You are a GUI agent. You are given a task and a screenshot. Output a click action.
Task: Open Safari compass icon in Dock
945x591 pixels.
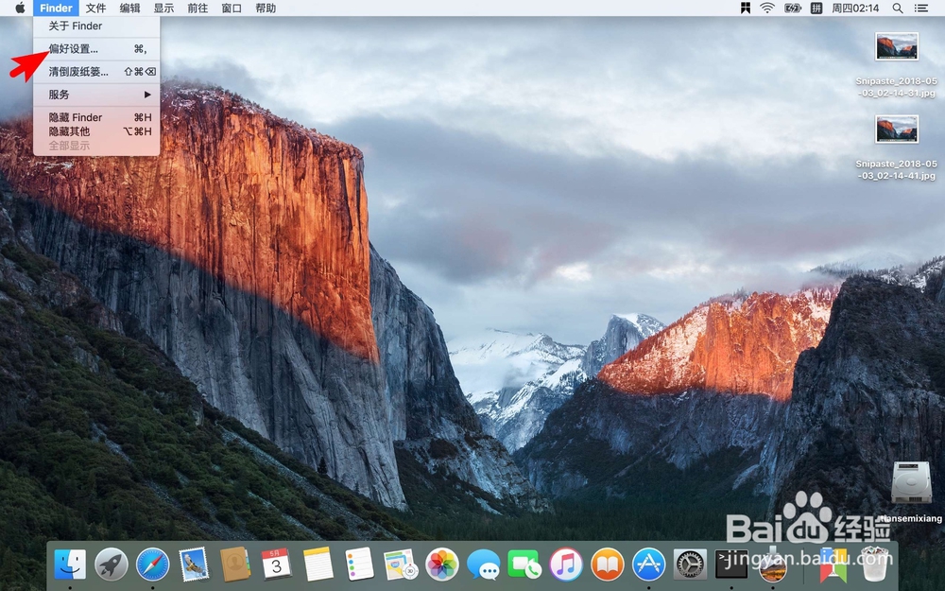coord(152,565)
